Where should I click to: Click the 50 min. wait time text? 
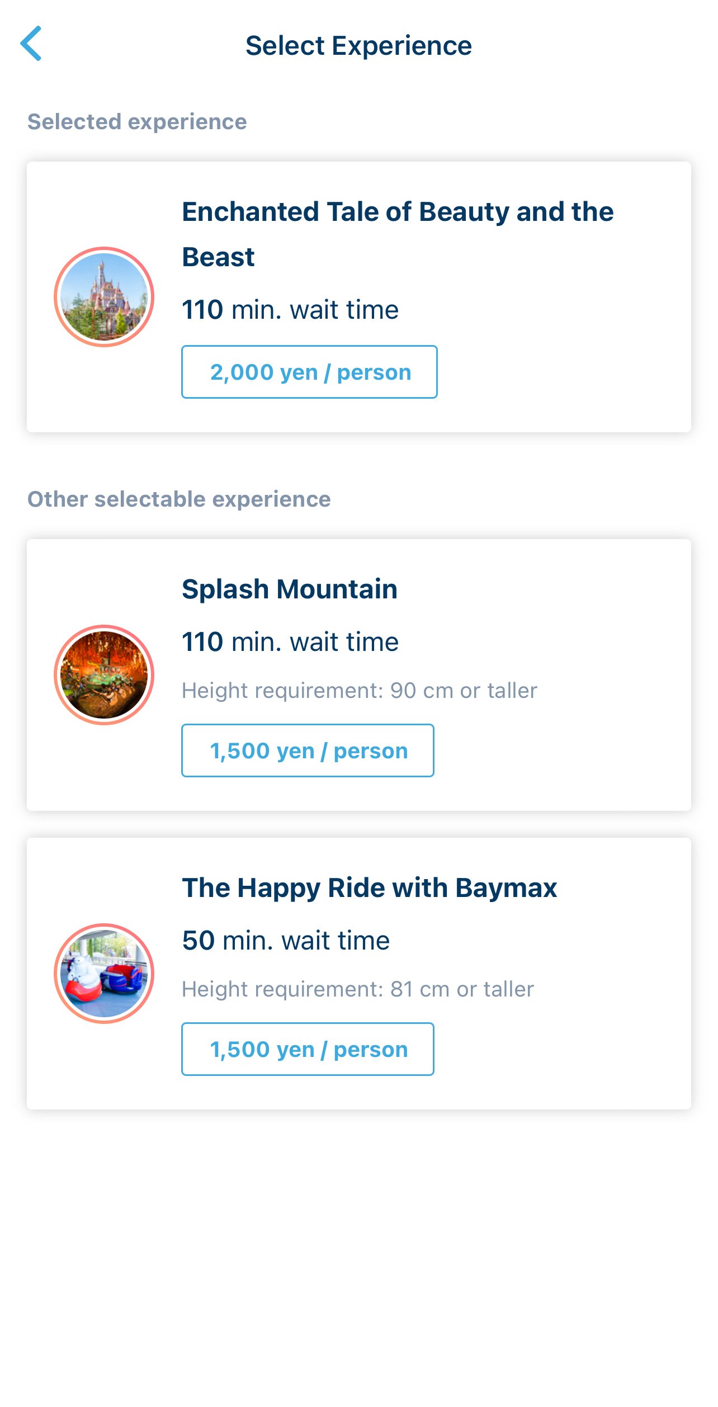(x=286, y=941)
